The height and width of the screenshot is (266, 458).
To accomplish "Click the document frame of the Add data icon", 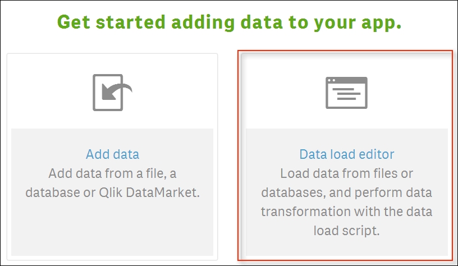I will pyautogui.click(x=108, y=93).
